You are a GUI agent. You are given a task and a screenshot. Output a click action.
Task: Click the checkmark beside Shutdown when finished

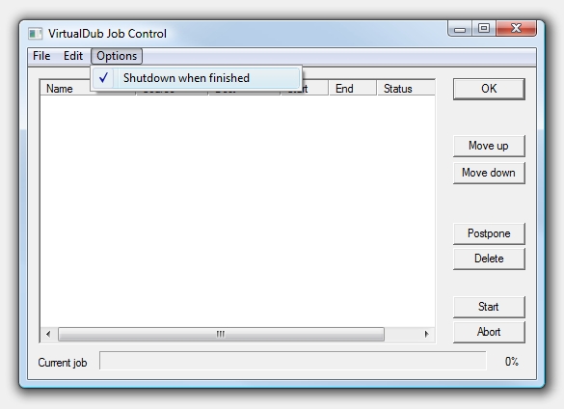(x=103, y=78)
